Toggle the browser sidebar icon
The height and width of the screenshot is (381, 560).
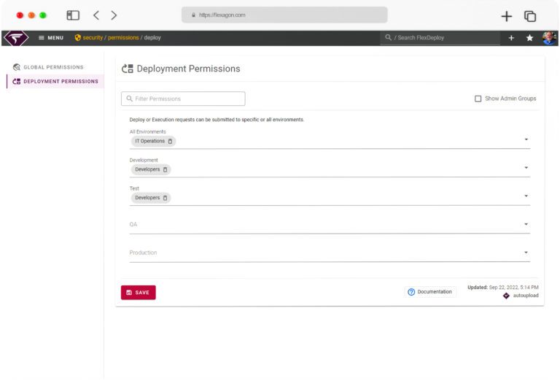73,15
